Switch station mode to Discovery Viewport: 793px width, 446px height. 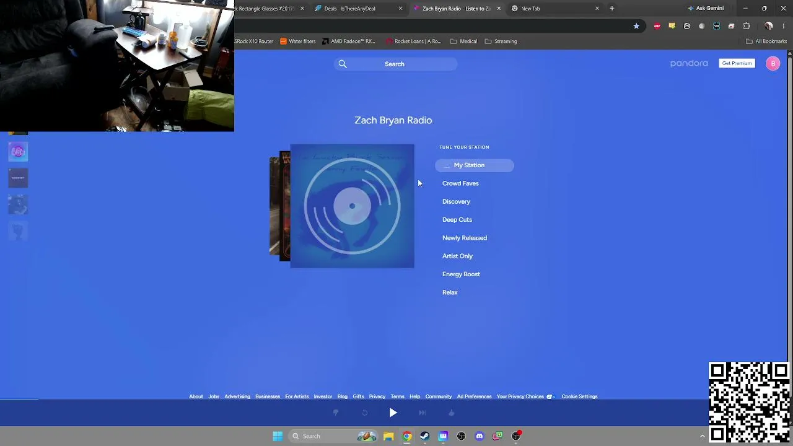pyautogui.click(x=456, y=201)
